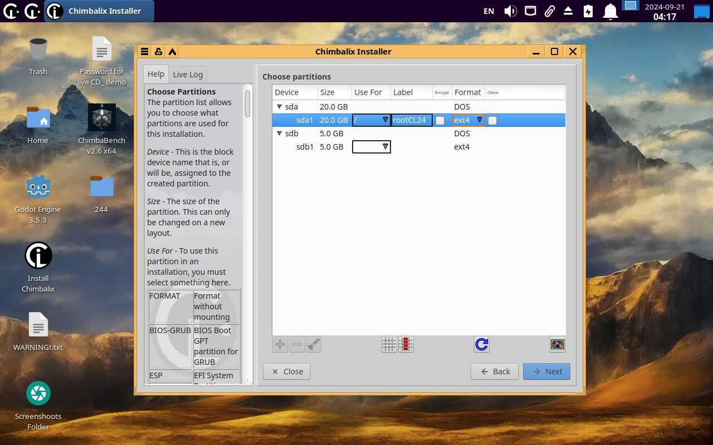The width and height of the screenshot is (713, 445).
Task: Click the add partition plus button
Action: click(x=280, y=345)
